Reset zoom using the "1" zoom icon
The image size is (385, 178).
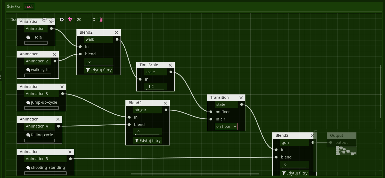click(x=53, y=20)
